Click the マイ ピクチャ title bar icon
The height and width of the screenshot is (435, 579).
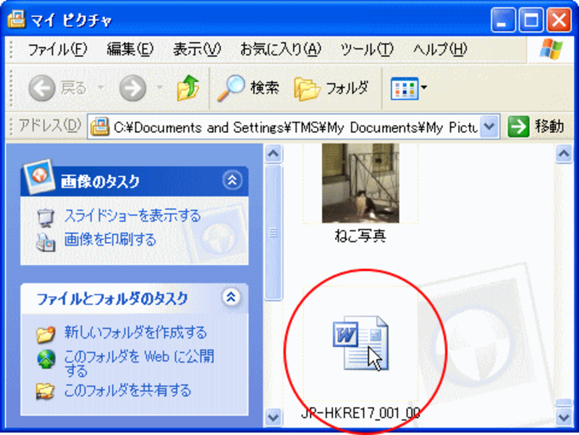(16, 20)
